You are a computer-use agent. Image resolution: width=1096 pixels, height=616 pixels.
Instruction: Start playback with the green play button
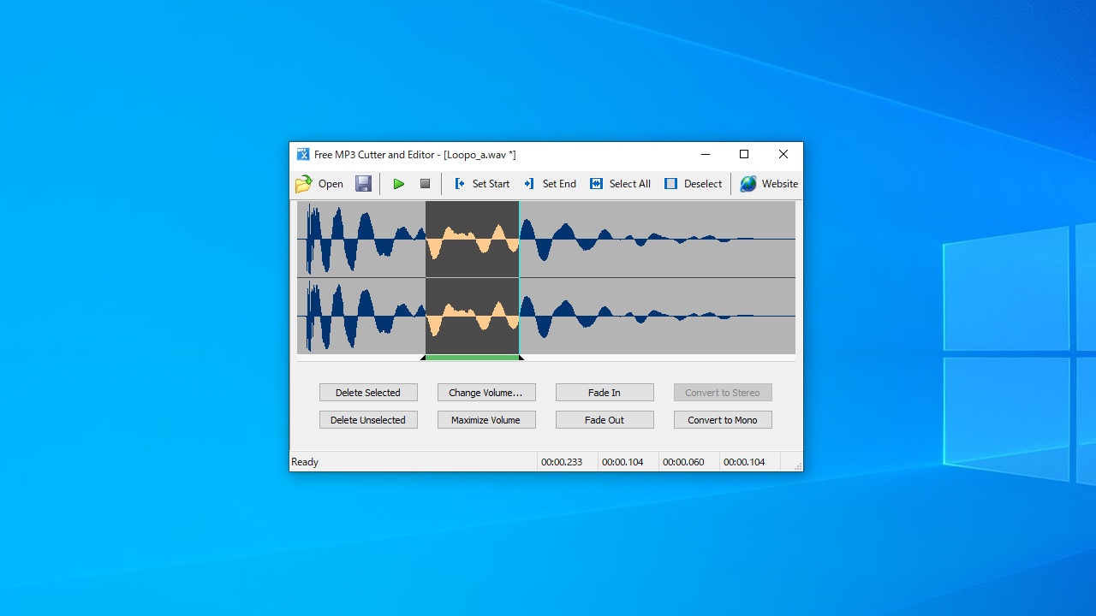(x=398, y=184)
